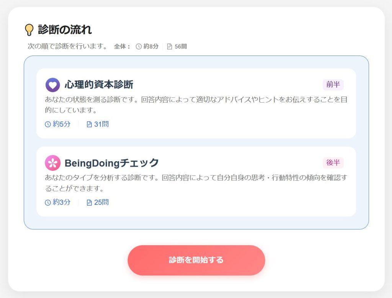The width and height of the screenshot is (392, 298).
Task: Click the document icon next to 56問
Action: pos(170,47)
